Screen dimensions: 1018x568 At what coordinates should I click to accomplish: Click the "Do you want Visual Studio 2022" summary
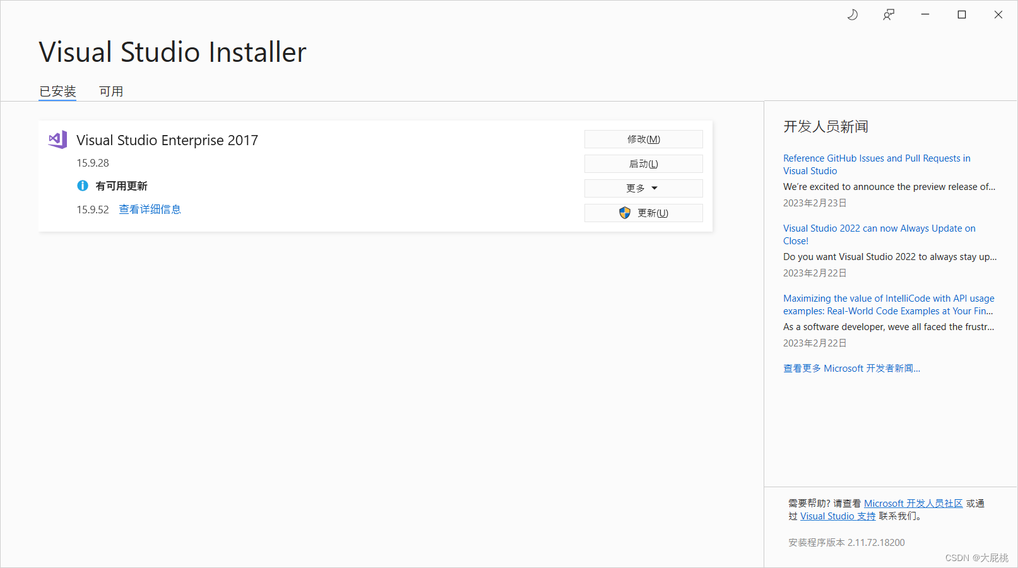pyautogui.click(x=890, y=257)
